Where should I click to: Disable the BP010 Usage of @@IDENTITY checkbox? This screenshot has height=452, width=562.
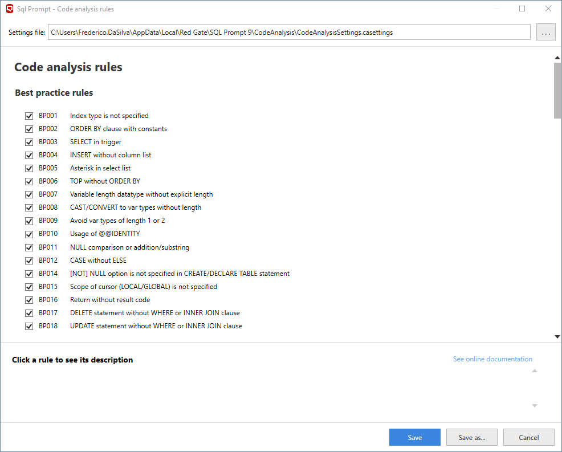click(x=29, y=234)
